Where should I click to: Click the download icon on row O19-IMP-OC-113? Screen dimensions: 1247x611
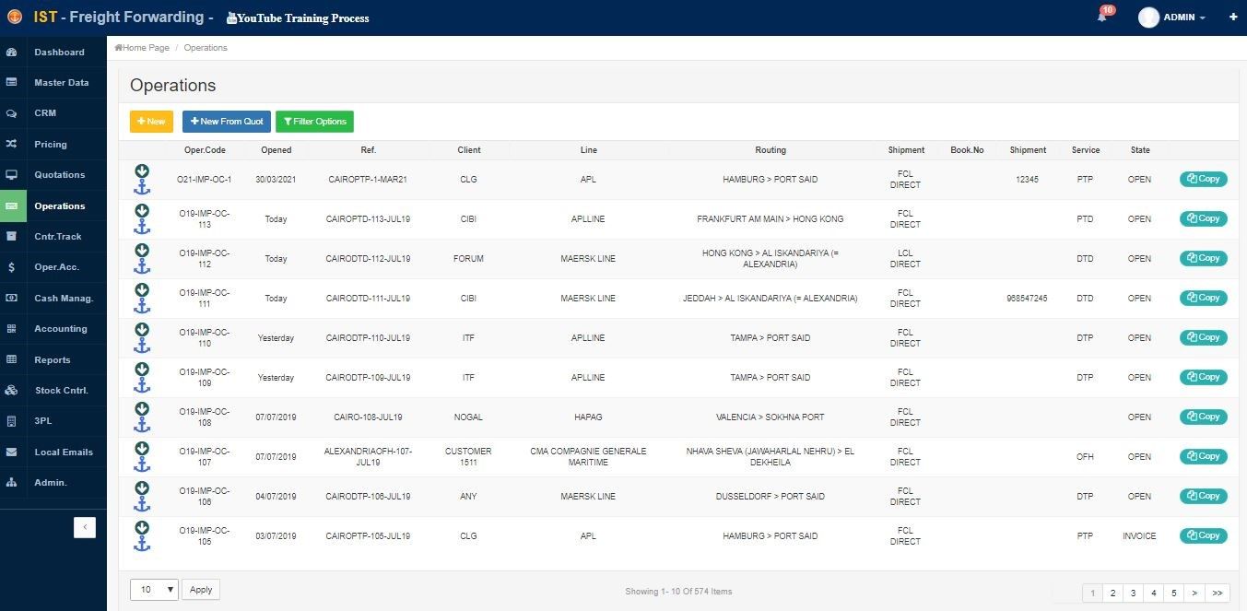pos(142,210)
